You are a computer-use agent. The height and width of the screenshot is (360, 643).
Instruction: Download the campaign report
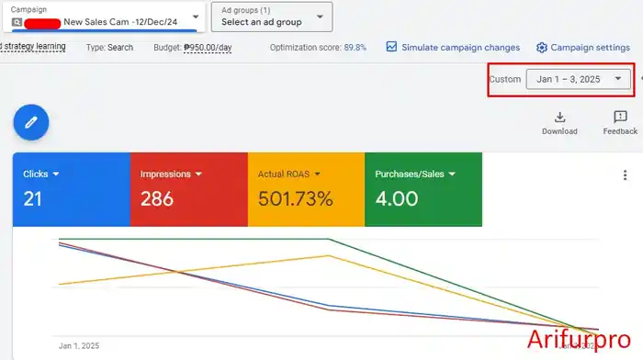559,123
